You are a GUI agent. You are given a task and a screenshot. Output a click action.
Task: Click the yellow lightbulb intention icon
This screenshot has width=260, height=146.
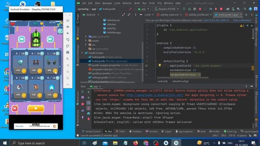point(160,65)
